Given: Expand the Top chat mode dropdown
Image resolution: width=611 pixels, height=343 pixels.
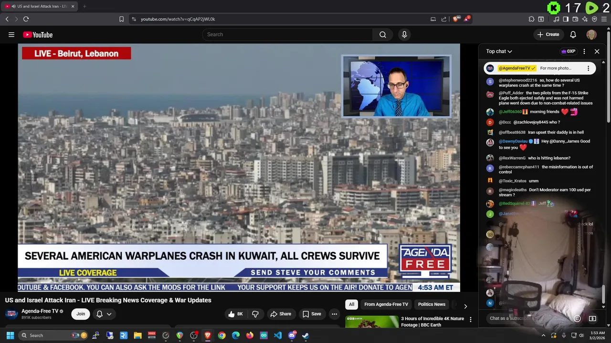Looking at the screenshot, I should 499,51.
